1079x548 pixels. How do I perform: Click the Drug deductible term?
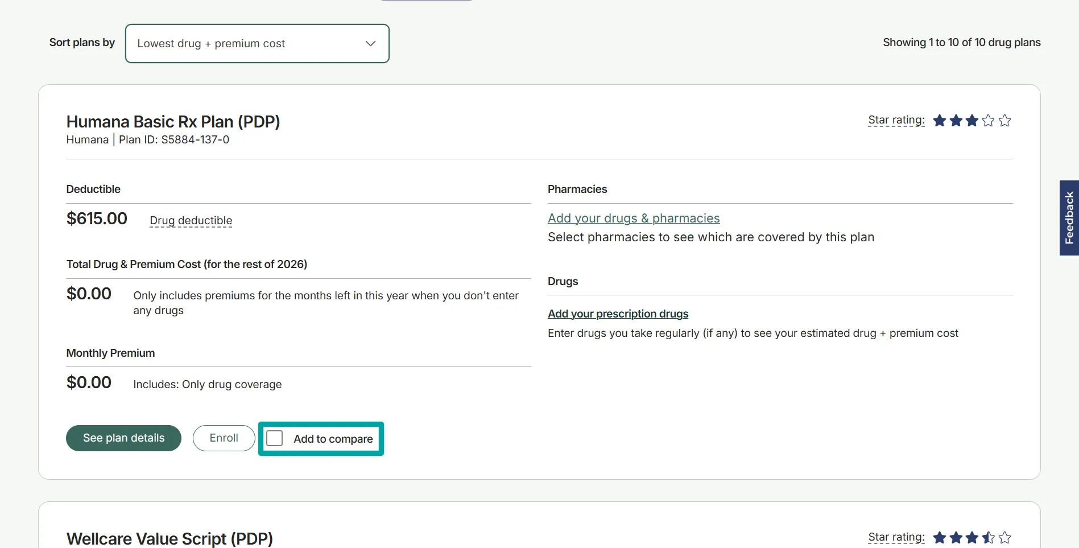pos(191,221)
